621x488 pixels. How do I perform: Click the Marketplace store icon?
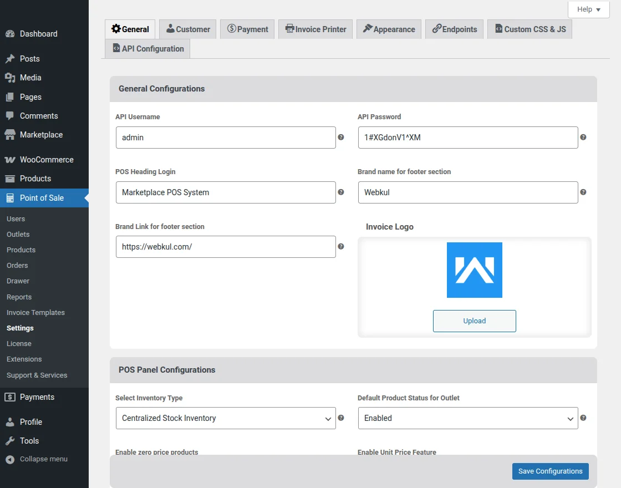[10, 135]
